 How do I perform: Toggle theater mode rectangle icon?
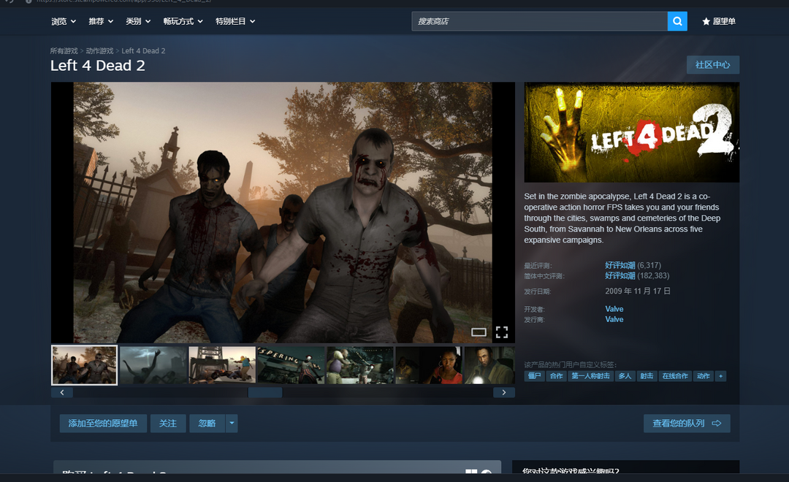pos(479,332)
